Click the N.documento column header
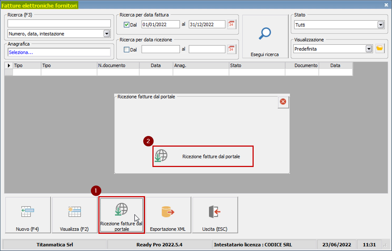Screen dimensions: 392x251 (118, 65)
